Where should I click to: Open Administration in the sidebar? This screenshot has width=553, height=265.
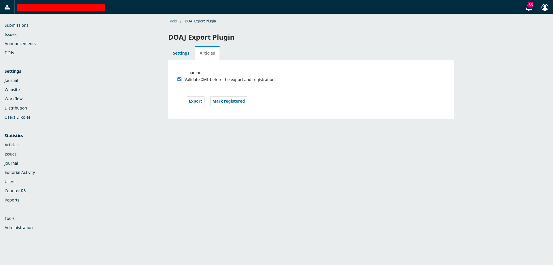click(19, 228)
